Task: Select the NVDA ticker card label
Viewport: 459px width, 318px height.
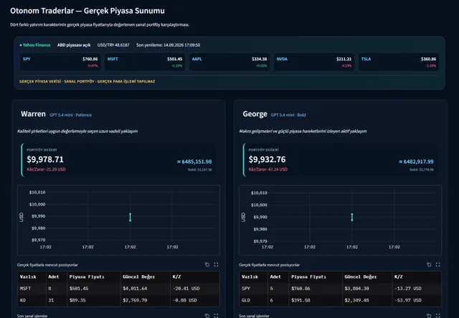Action: click(x=282, y=59)
